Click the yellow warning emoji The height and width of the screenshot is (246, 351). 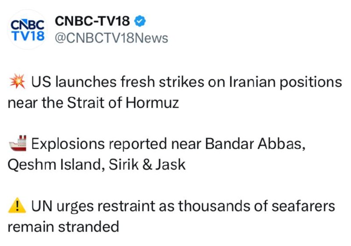(x=17, y=205)
